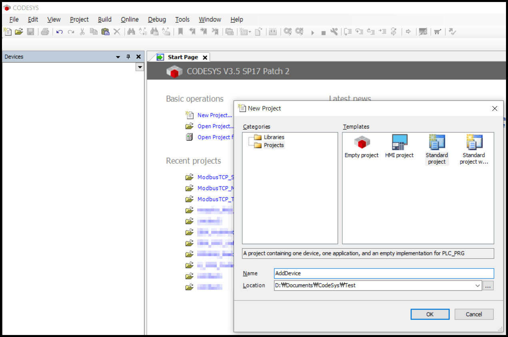508x337 pixels.
Task: Click the Name field containing AddDevice
Action: coord(384,273)
